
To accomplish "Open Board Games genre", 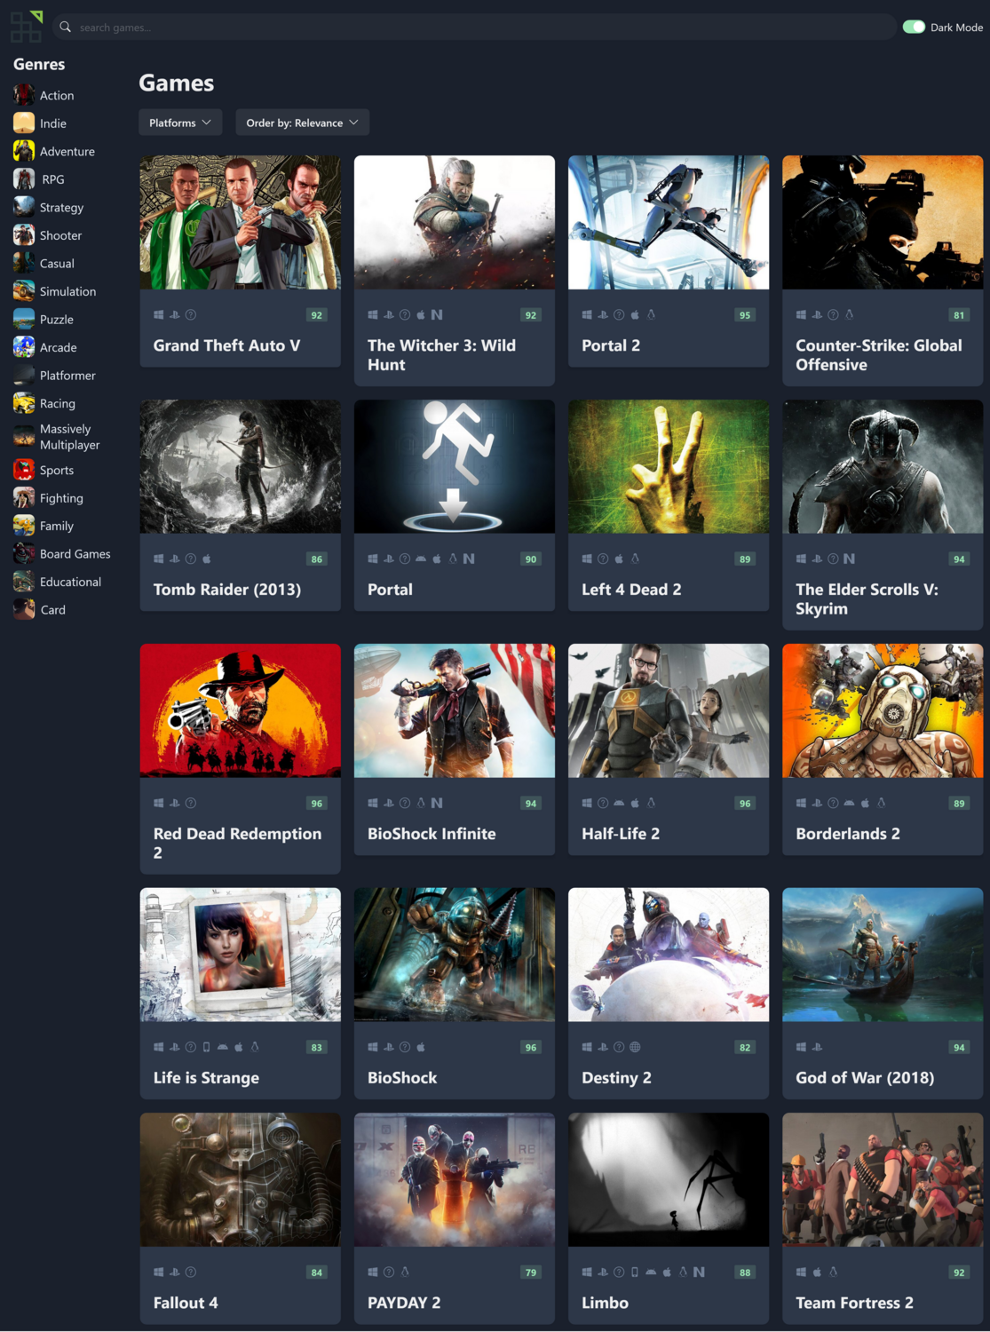I will point(75,554).
